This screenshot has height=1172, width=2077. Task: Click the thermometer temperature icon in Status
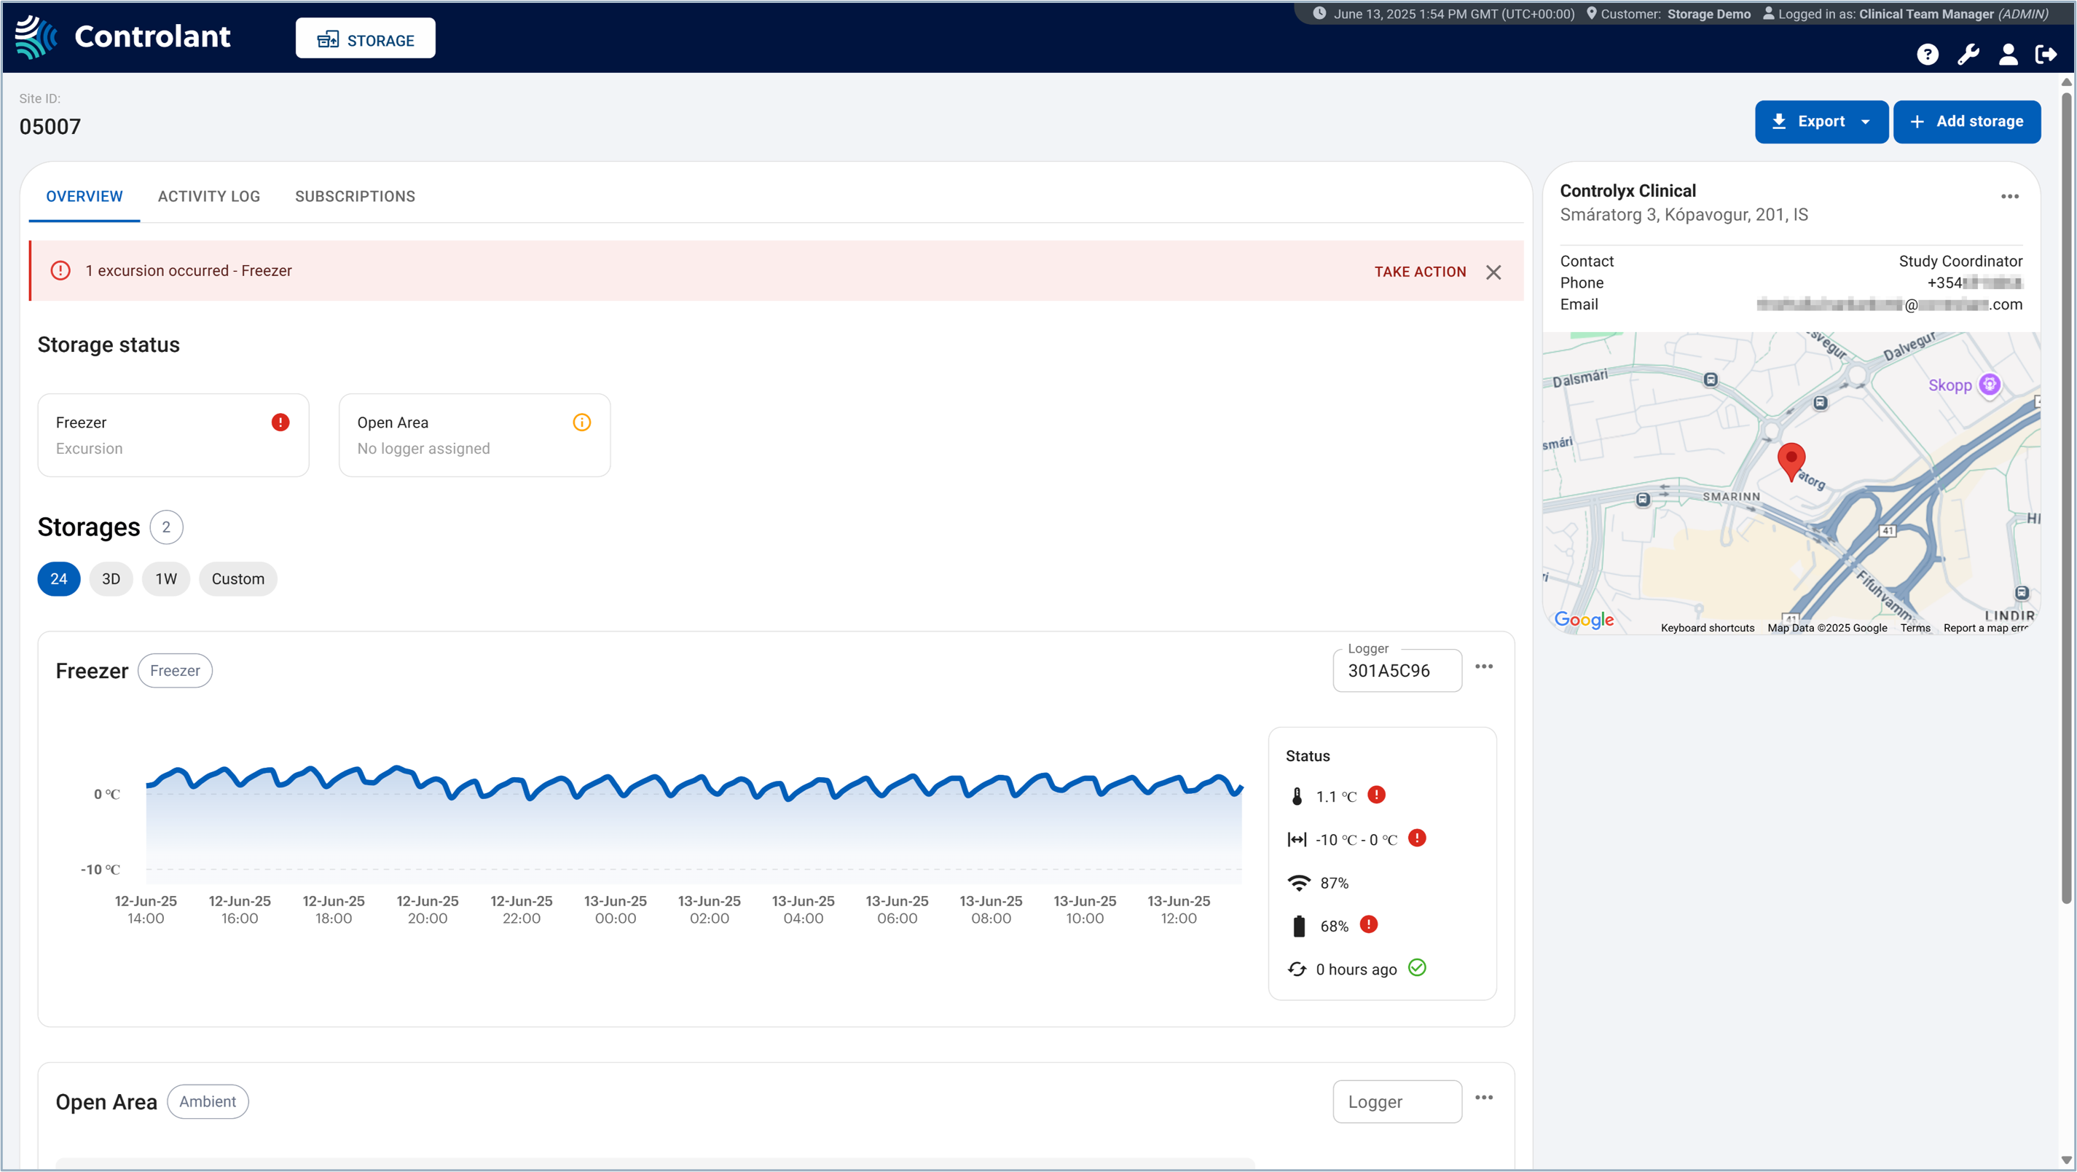pyautogui.click(x=1297, y=796)
